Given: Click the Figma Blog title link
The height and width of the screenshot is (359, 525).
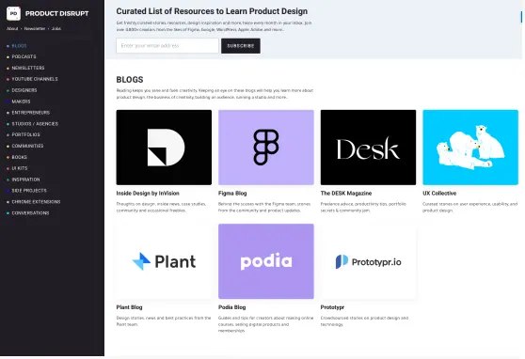Looking at the screenshot, I should click(x=232, y=194).
